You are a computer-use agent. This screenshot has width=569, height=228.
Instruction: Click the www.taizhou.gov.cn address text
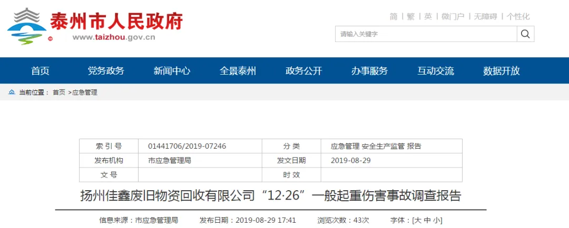[x=114, y=37]
